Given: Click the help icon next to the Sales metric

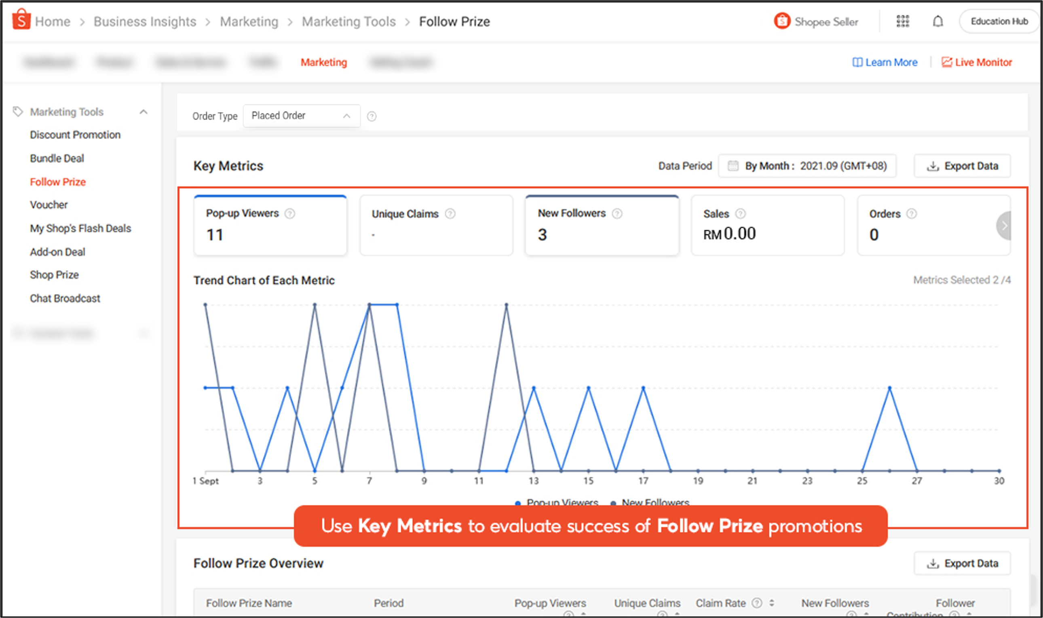Looking at the screenshot, I should (741, 214).
